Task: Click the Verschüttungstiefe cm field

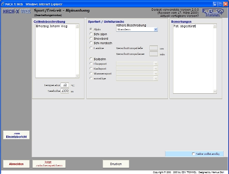Action: pos(153,48)
